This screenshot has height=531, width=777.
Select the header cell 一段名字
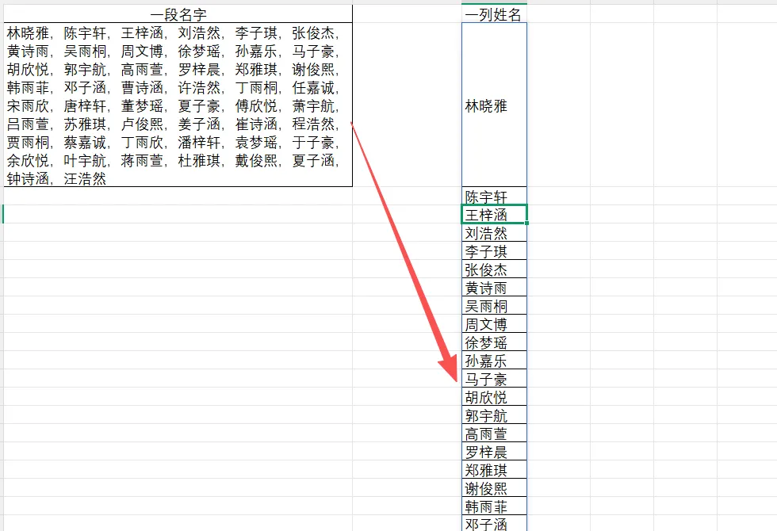pyautogui.click(x=178, y=14)
